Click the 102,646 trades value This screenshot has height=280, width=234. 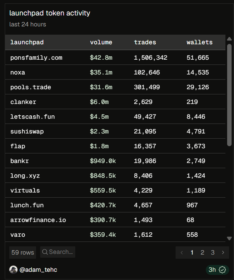point(147,72)
